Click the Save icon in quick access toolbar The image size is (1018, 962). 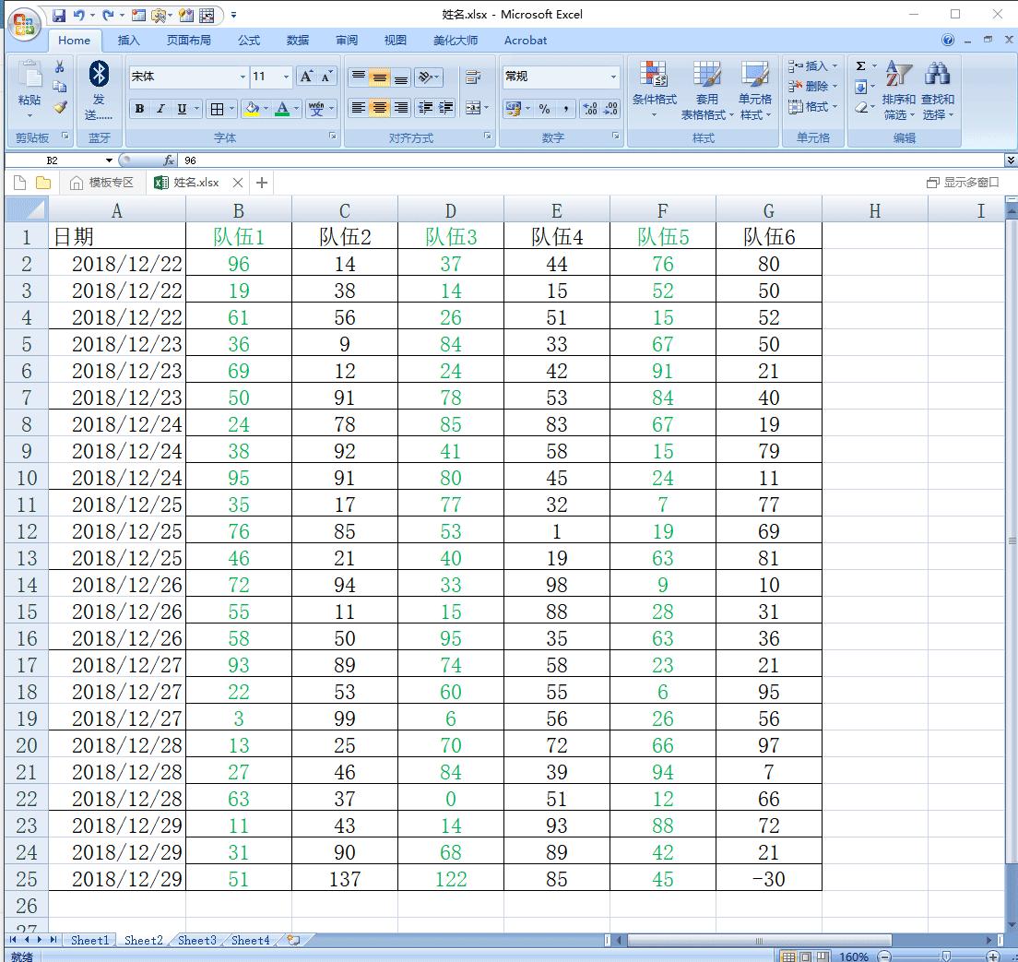[x=59, y=15]
